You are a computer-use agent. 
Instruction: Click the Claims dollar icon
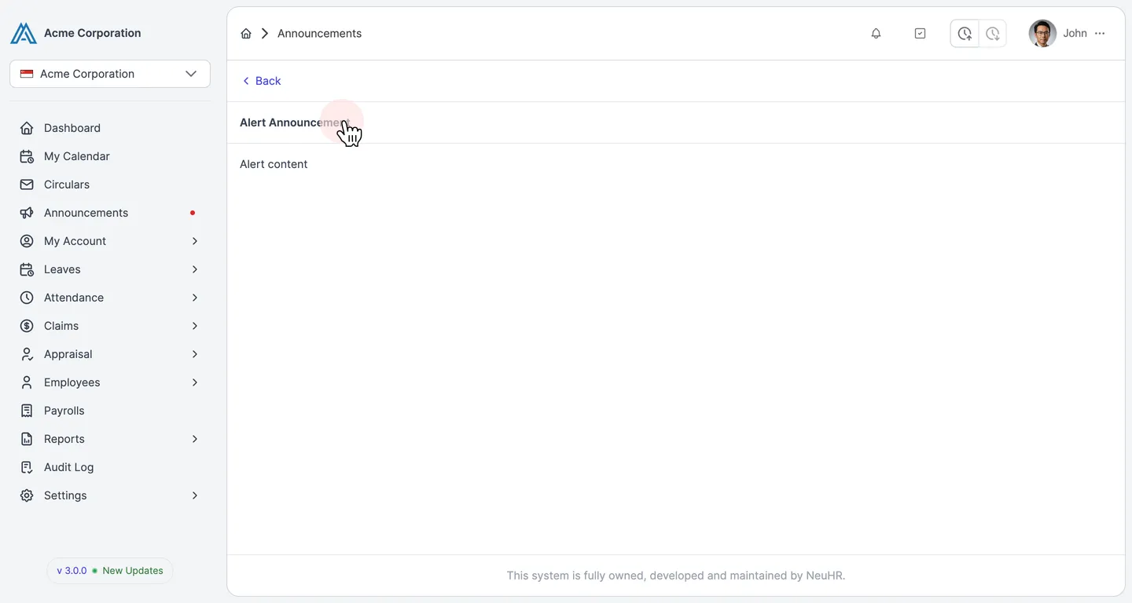click(27, 326)
